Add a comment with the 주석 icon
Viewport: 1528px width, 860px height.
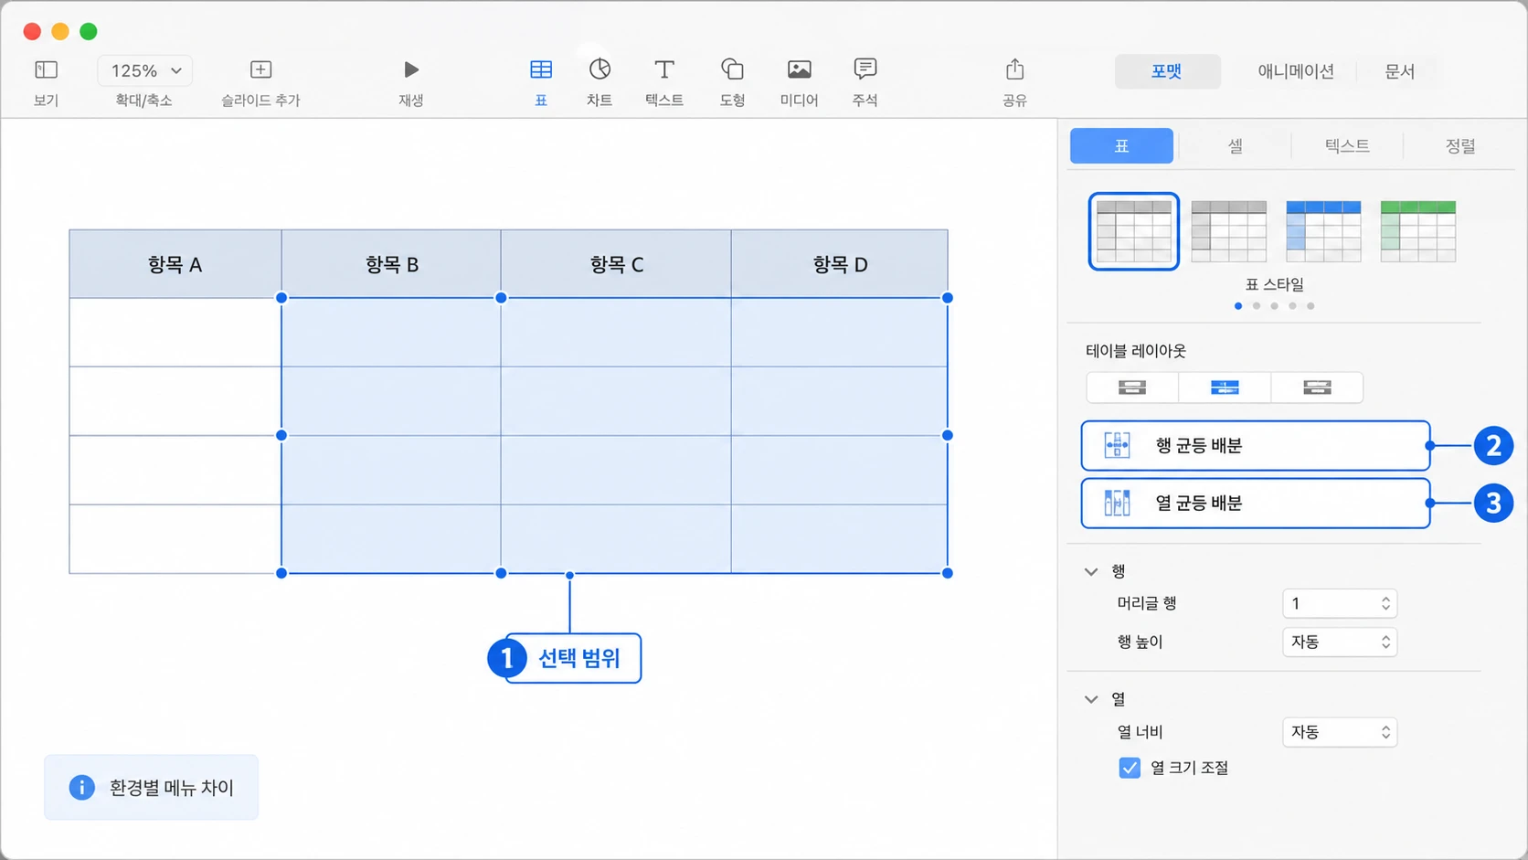865,69
